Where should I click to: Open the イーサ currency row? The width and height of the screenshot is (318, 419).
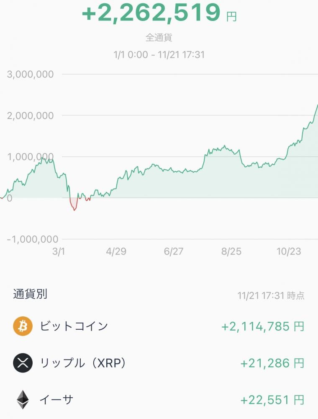click(159, 400)
